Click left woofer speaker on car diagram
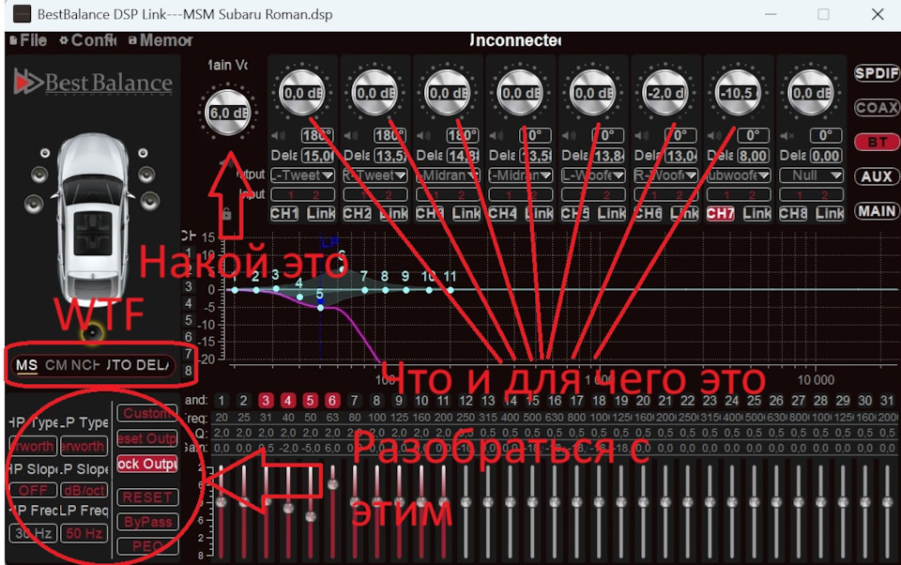This screenshot has width=901, height=565. point(34,204)
